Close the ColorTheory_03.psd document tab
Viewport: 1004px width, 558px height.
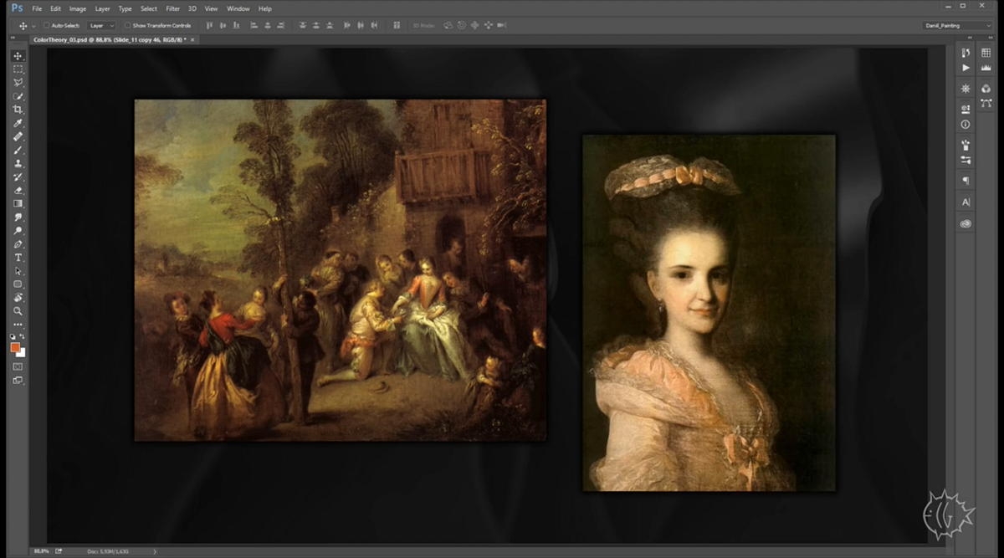(x=192, y=39)
